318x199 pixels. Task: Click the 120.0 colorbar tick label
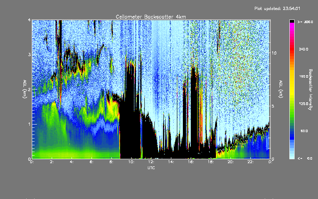[304, 103]
